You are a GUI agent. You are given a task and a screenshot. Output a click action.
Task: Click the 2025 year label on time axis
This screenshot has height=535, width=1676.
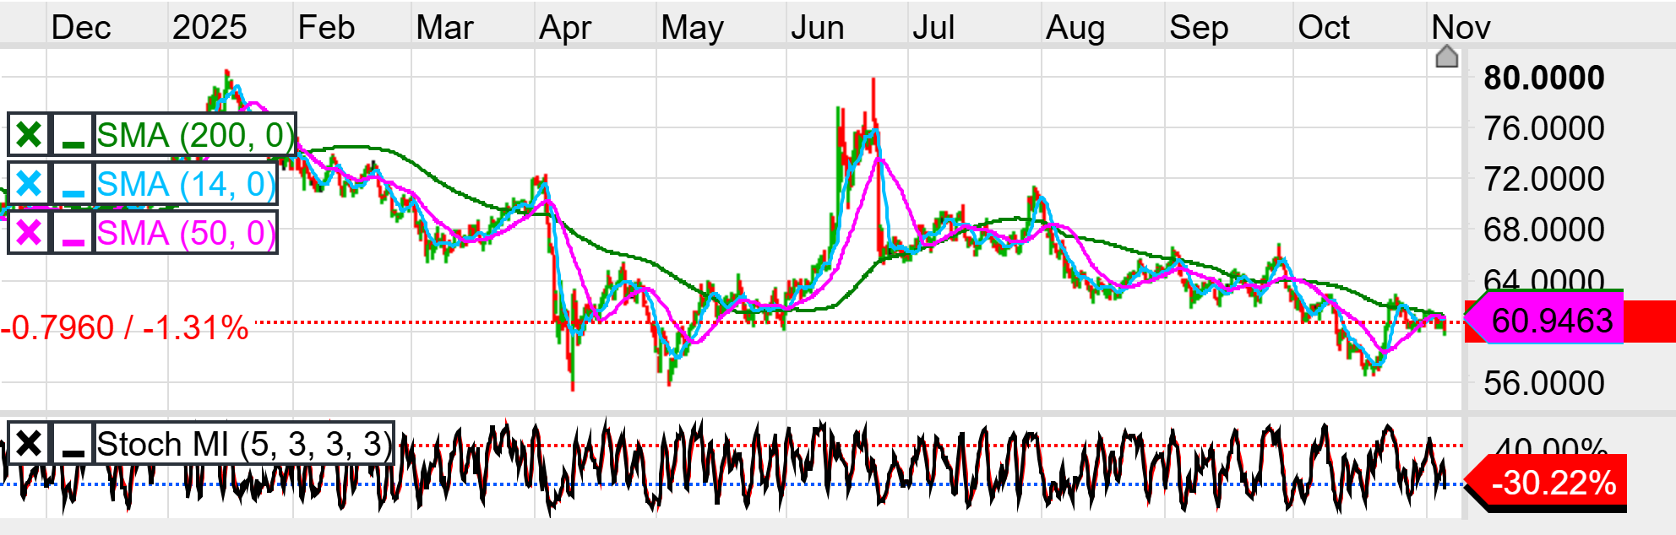(209, 28)
